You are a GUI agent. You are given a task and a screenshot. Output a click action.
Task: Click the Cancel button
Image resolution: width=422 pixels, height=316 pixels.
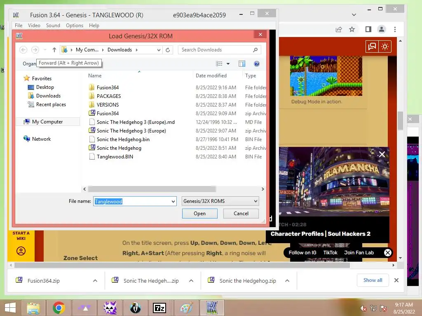241,214
